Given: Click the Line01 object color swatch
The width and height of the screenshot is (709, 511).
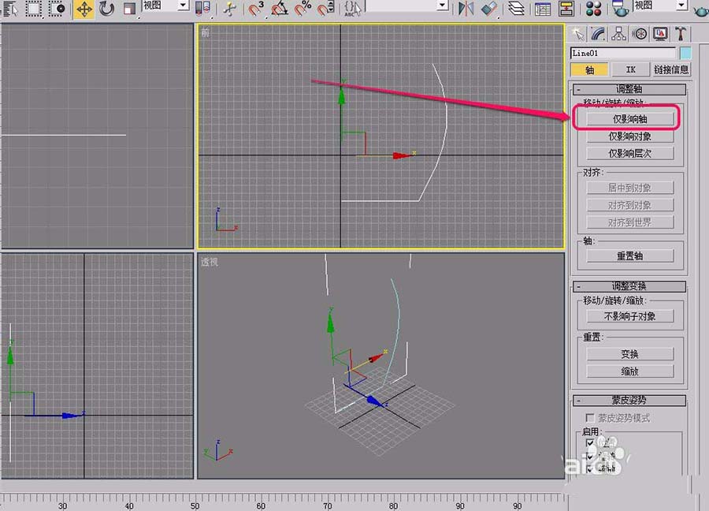Looking at the screenshot, I should click(x=685, y=53).
